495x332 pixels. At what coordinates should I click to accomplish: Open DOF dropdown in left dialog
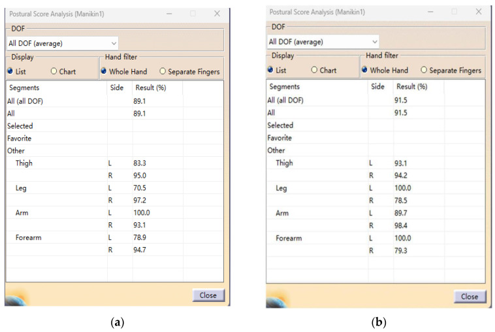[114, 43]
